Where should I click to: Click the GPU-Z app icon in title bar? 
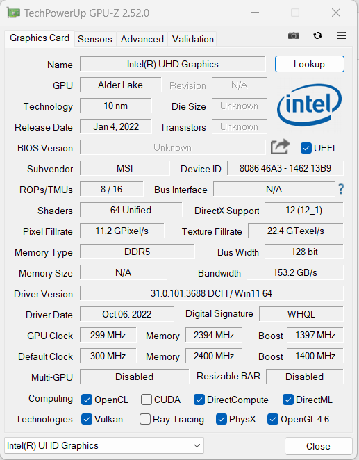[14, 13]
